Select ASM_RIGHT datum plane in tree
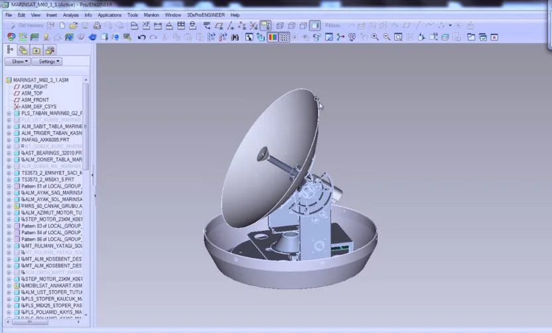The width and height of the screenshot is (552, 333). point(31,87)
